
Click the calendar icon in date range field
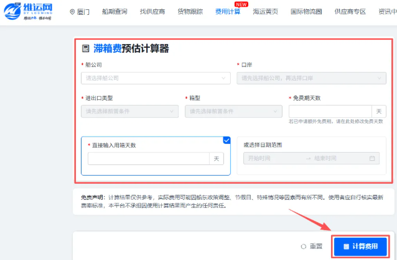pos(373,158)
